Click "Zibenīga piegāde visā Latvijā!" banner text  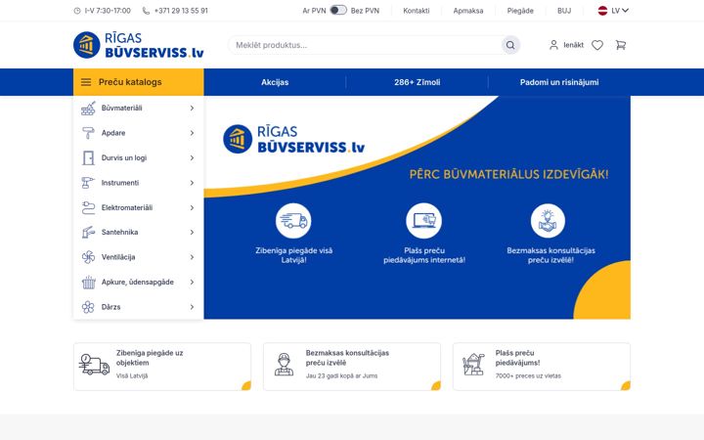click(293, 255)
